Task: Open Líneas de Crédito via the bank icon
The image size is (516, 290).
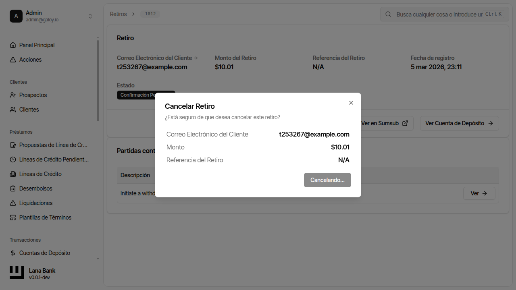Action: point(13,174)
